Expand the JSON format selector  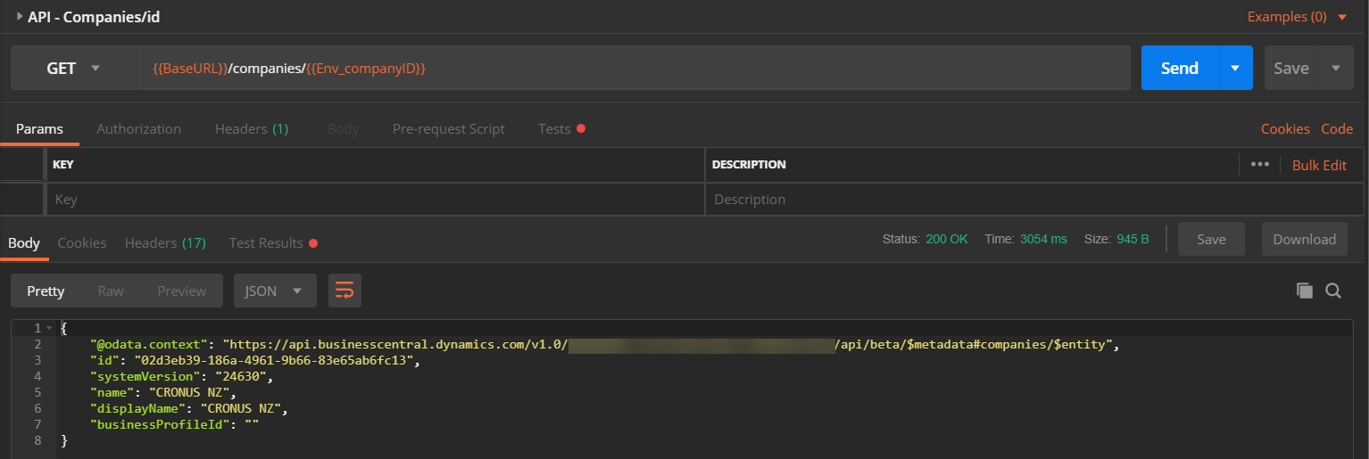click(275, 291)
